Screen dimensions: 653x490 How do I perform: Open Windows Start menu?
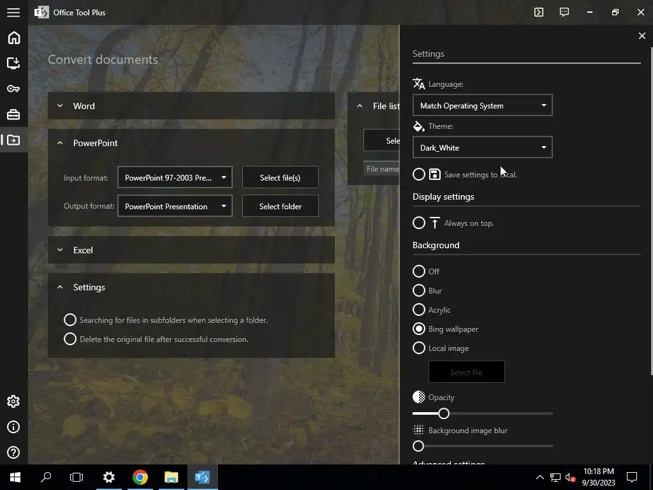(x=15, y=477)
